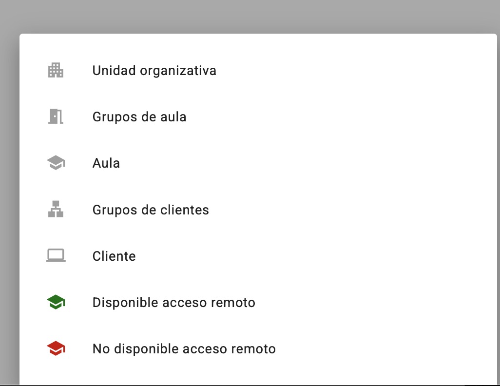This screenshot has height=386, width=500.
Task: Click the green graduation cap icon
Action: click(56, 303)
